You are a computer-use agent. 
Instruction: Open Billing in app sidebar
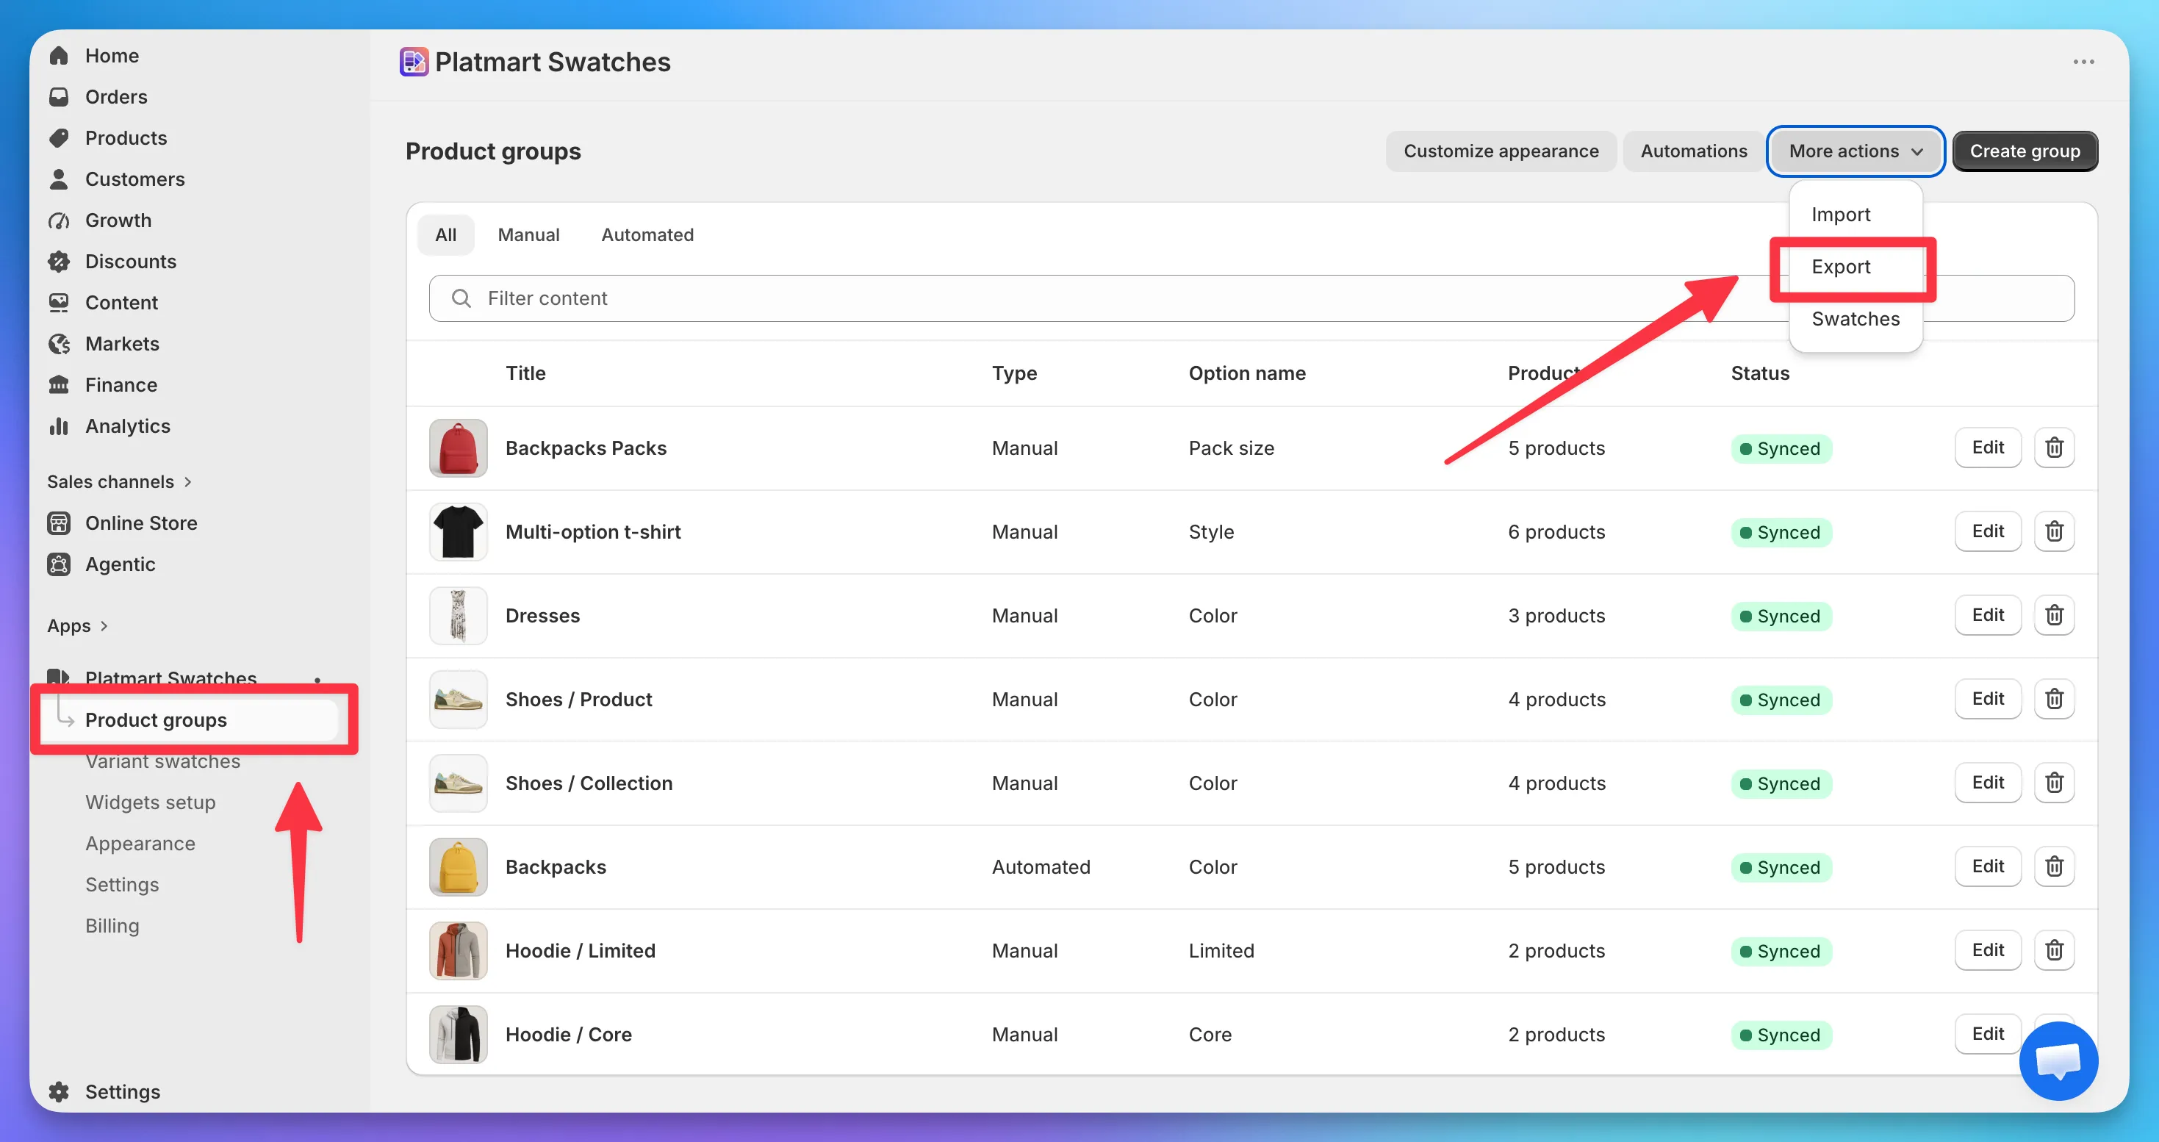pyautogui.click(x=112, y=925)
